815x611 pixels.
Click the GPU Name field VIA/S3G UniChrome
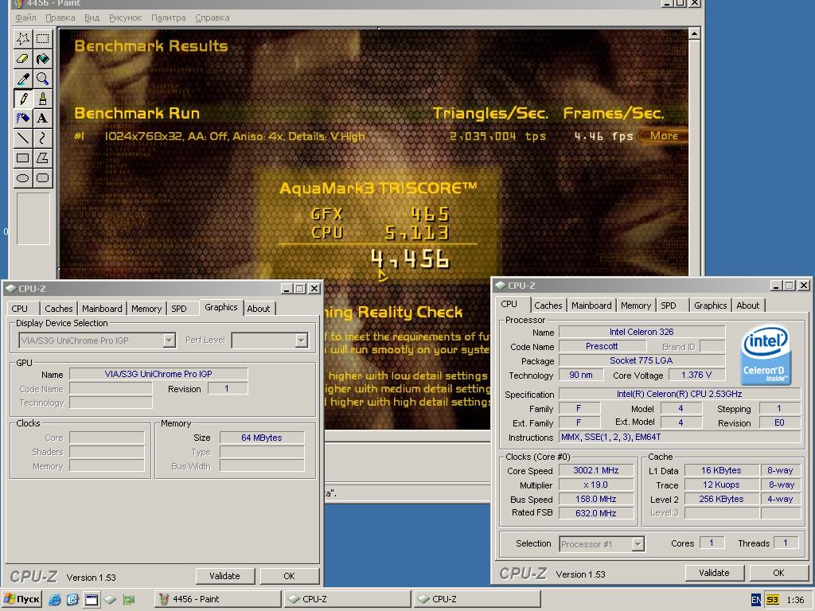tap(158, 374)
